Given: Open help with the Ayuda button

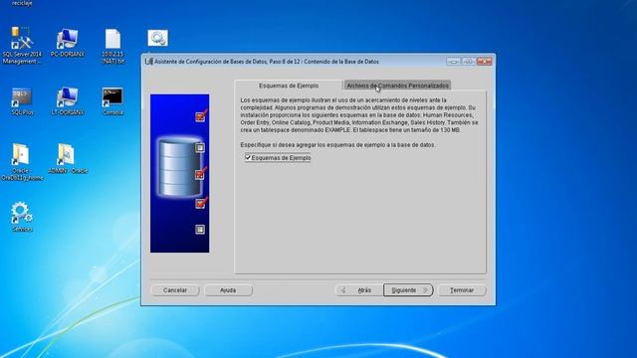Looking at the screenshot, I should tap(228, 290).
